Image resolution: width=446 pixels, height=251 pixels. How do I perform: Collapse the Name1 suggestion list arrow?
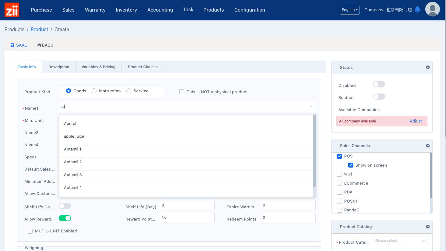(311, 107)
